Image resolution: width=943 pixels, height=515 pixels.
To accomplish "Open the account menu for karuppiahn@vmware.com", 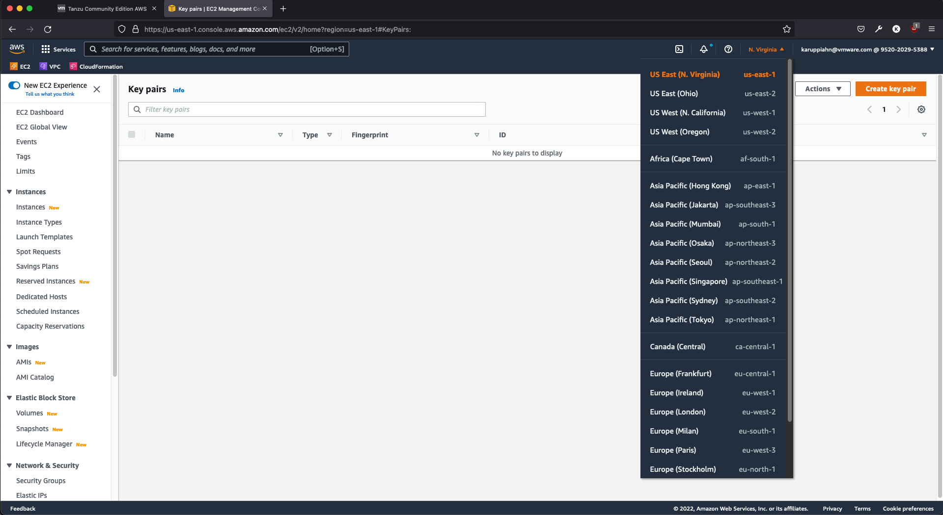I will 867,50.
